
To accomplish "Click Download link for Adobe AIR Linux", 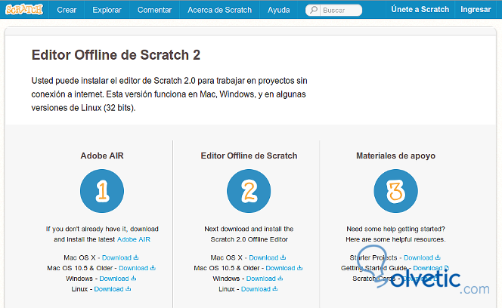I will click(x=109, y=289).
